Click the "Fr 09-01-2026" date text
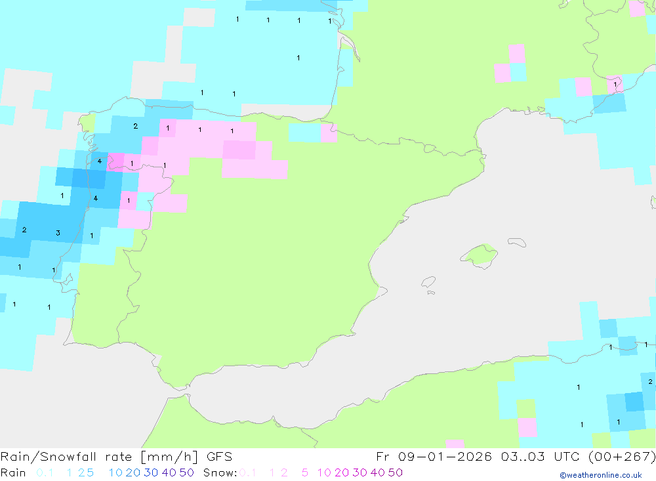The height and width of the screenshot is (481, 656). (x=434, y=457)
